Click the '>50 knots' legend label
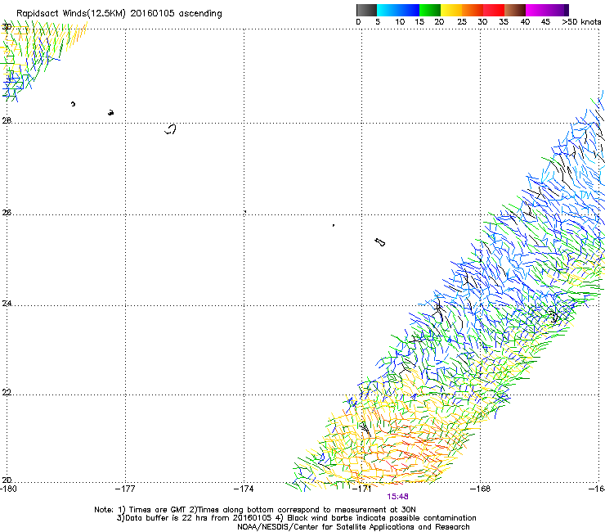 click(581, 22)
